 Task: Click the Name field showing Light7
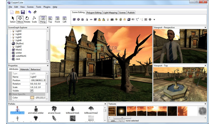tap(38, 77)
